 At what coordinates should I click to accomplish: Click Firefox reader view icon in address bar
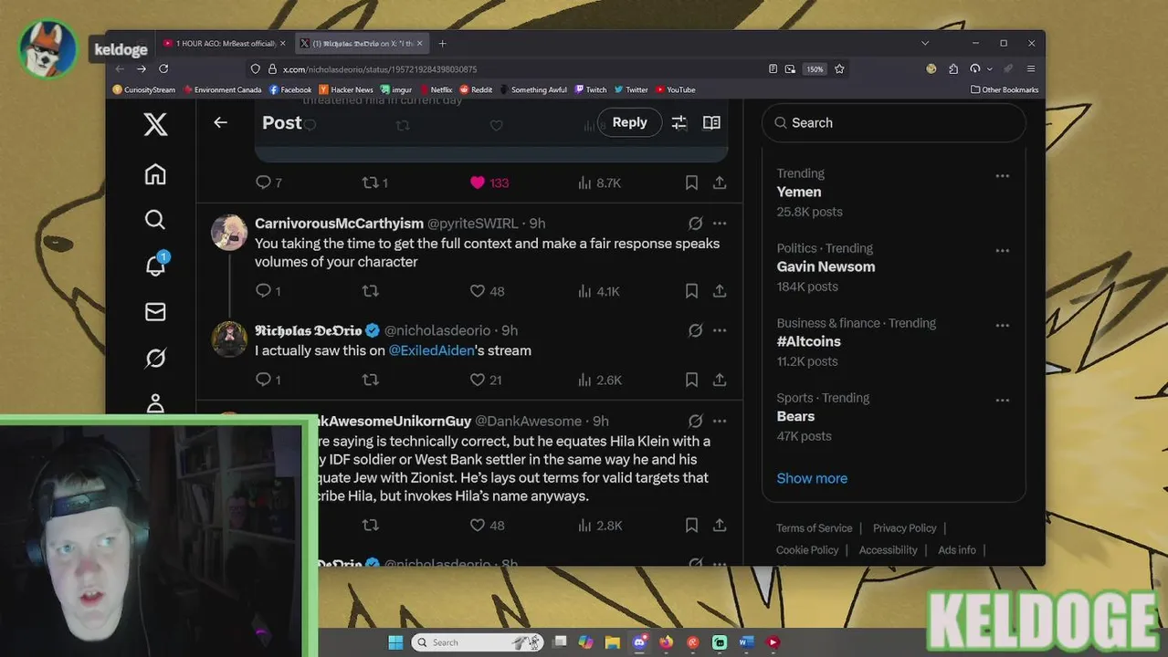tap(773, 68)
